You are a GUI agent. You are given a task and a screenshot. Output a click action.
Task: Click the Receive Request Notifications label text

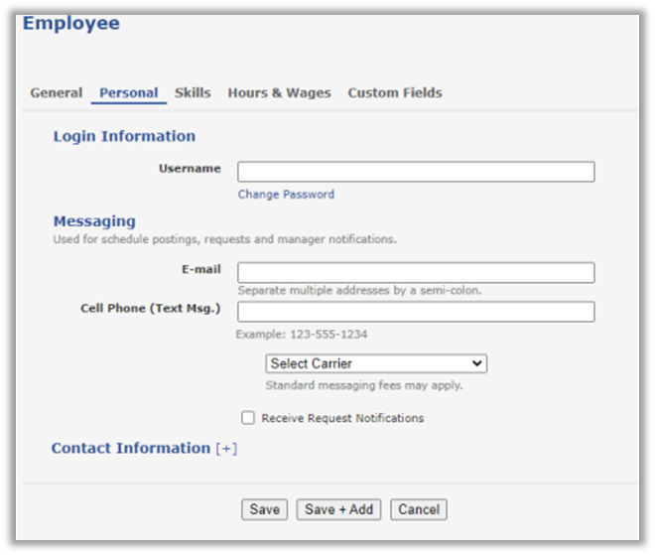342,419
